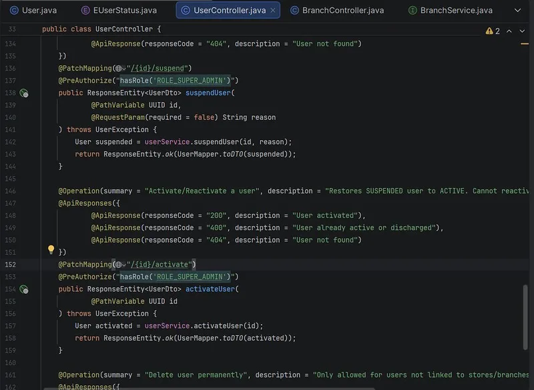The width and height of the screenshot is (534, 390).
Task: Close the UserController.java tab
Action: (273, 10)
